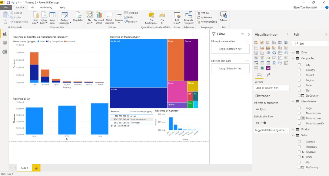The image size is (329, 176).
Task: Open the Modellering ribbon tab
Action: pyautogui.click(x=46, y=7)
